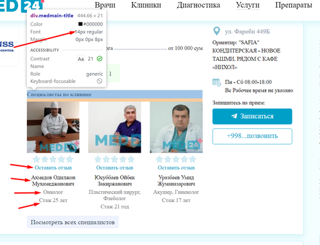Open Уразбаев Умид Жуманазарович name link
This screenshot has height=245, width=320.
coord(176,181)
